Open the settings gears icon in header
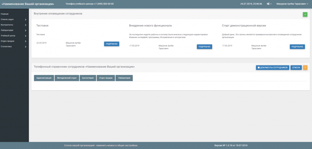 tap(269, 4)
